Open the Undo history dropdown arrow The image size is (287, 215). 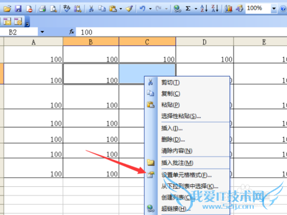click(x=150, y=9)
